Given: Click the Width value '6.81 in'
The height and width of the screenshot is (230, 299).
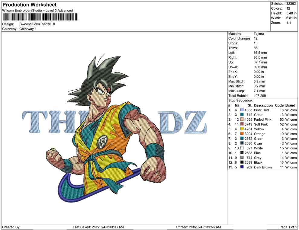Looking at the screenshot, I should point(291,18).
